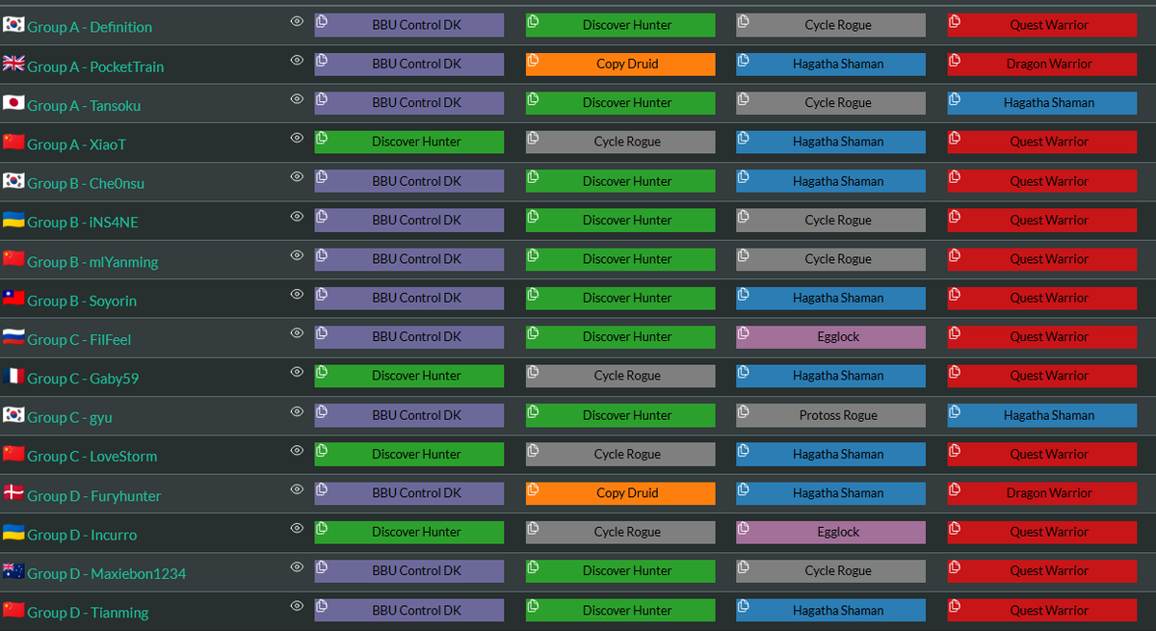Viewport: 1156px width, 631px height.
Task: Copy mlYanming's BBU Control DK deck code icon
Action: click(x=322, y=254)
